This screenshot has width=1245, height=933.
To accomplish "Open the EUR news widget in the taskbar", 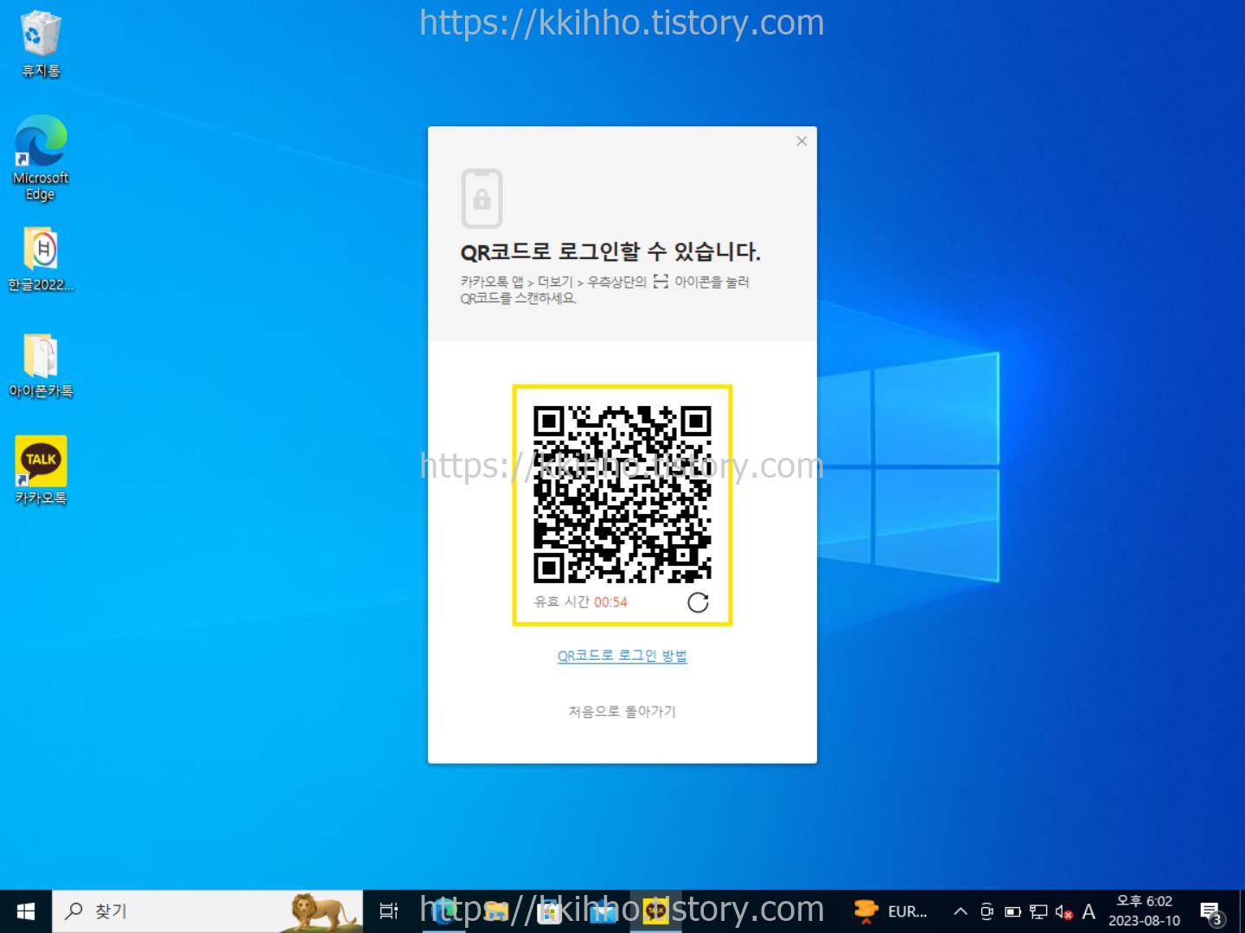I will pyautogui.click(x=890, y=911).
